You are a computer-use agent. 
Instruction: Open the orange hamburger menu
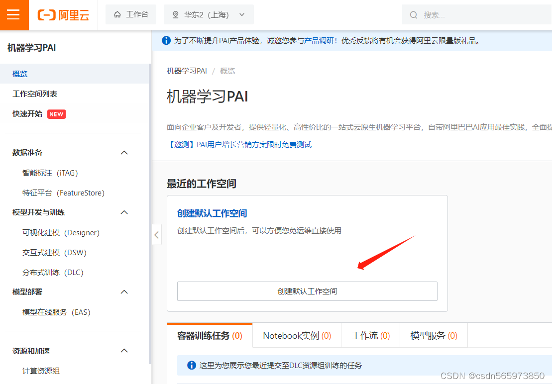(x=13, y=15)
